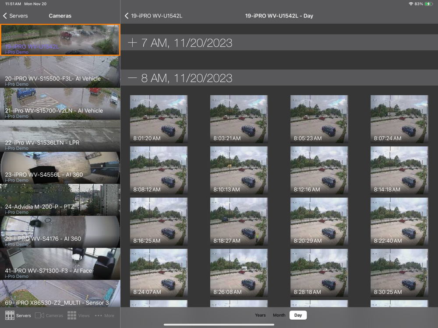The width and height of the screenshot is (438, 328).
Task: Tap the 11:51 AM clock in status bar
Action: (x=13, y=4)
